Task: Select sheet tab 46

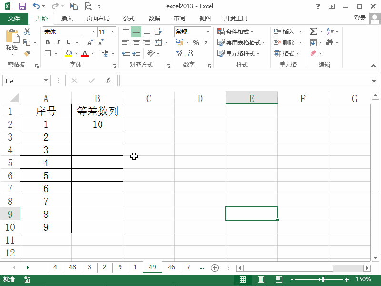Action: pyautogui.click(x=171, y=267)
